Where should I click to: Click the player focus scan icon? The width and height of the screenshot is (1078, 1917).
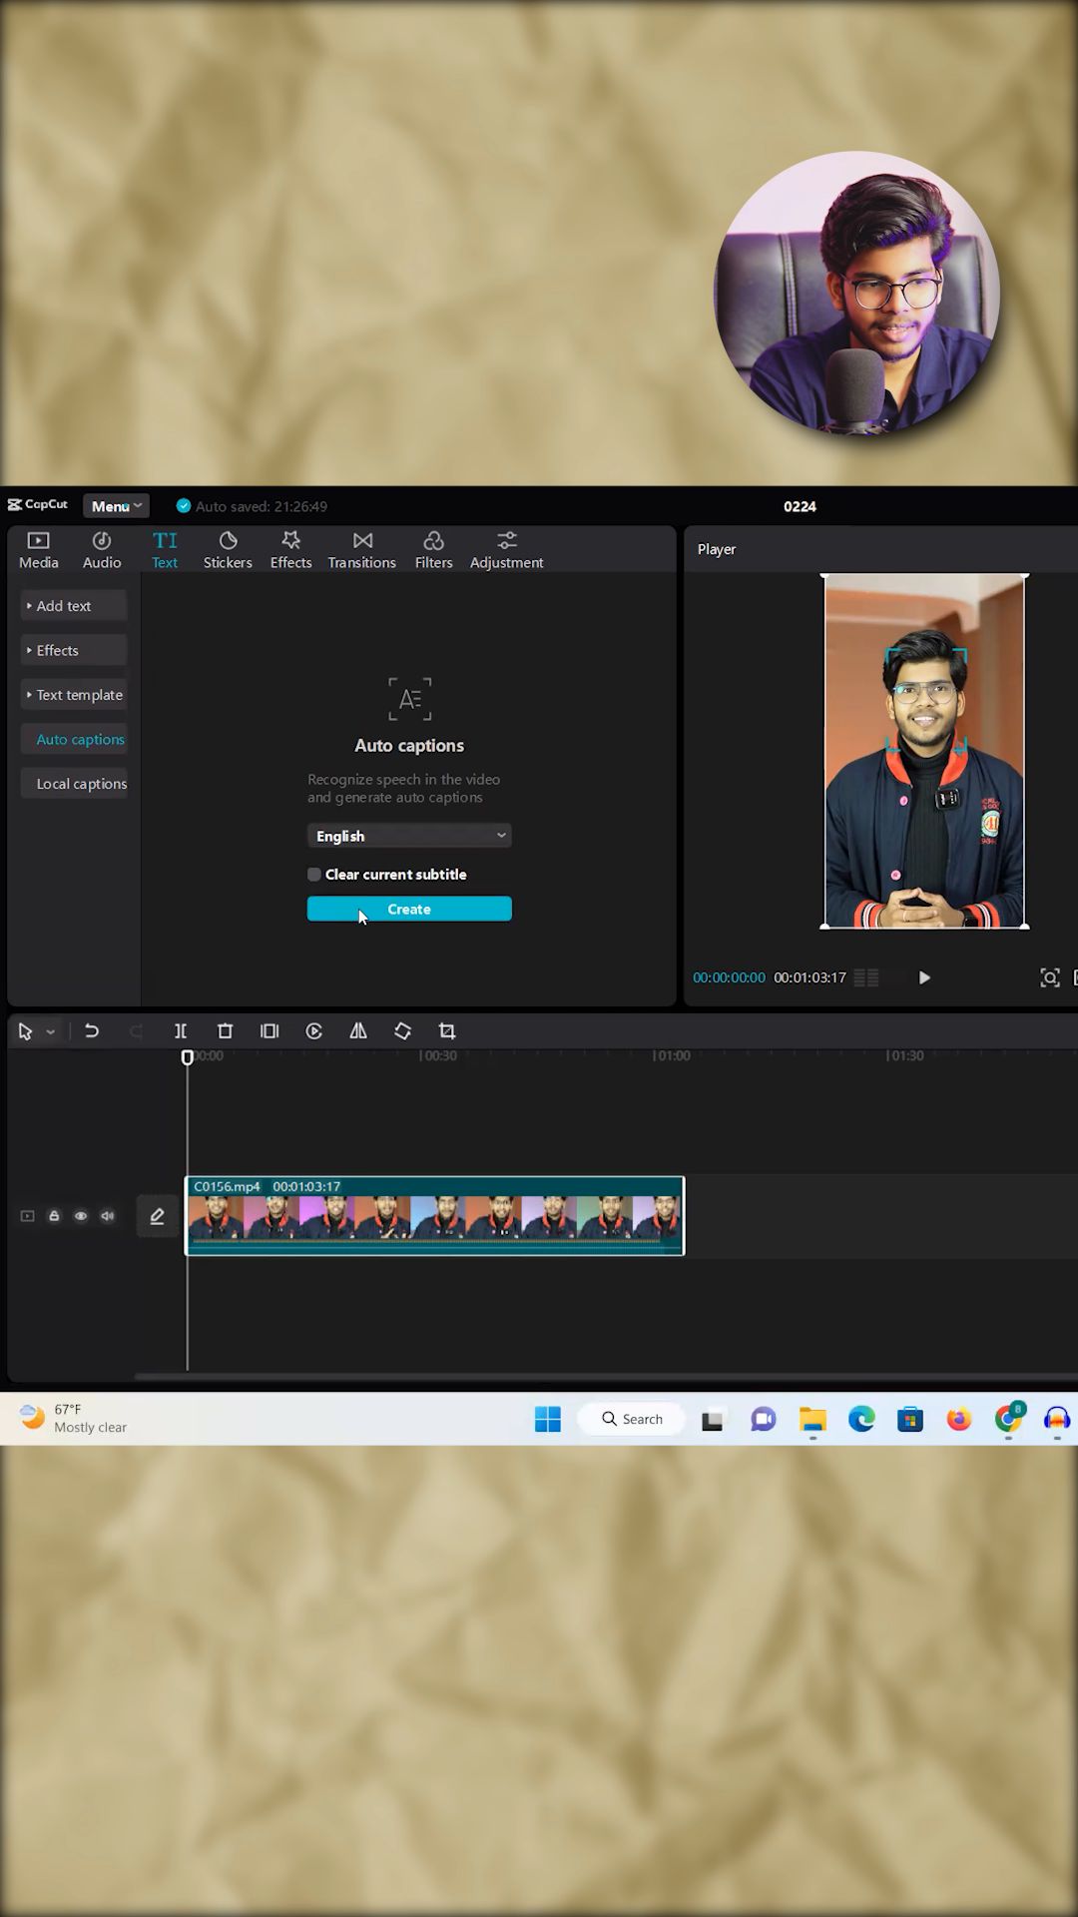click(1049, 978)
